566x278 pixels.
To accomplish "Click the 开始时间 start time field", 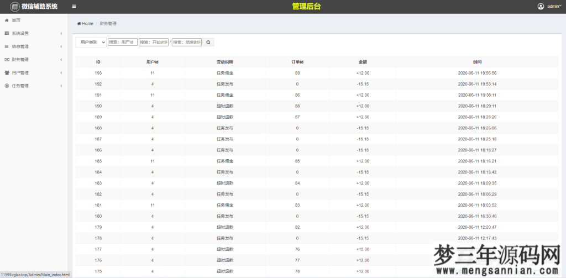I will (153, 42).
